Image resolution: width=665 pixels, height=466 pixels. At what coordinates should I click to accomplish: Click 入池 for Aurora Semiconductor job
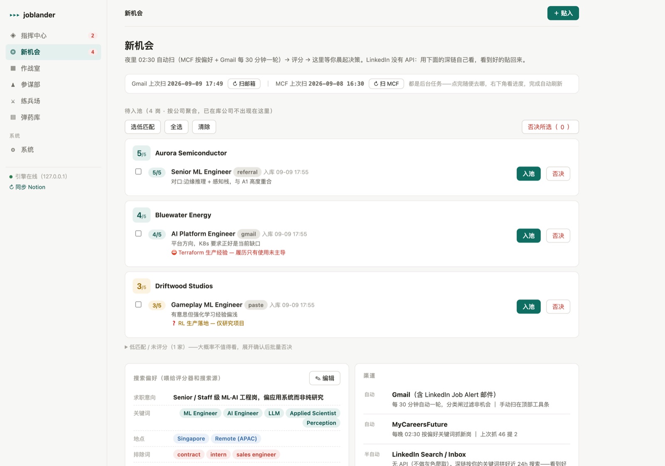(x=528, y=174)
